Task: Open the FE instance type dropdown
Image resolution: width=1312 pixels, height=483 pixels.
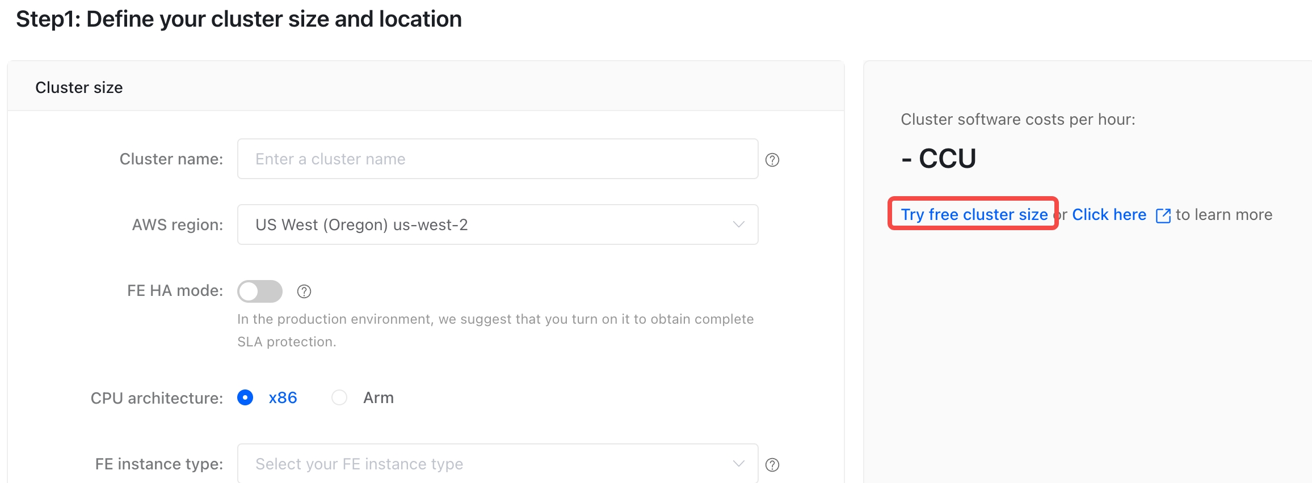Action: click(x=497, y=463)
